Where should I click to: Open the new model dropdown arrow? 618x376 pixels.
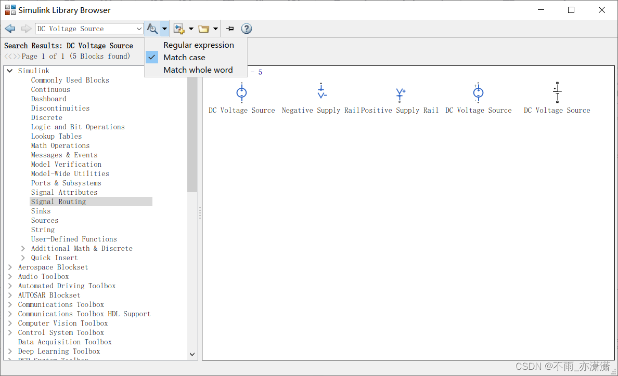pyautogui.click(x=191, y=29)
